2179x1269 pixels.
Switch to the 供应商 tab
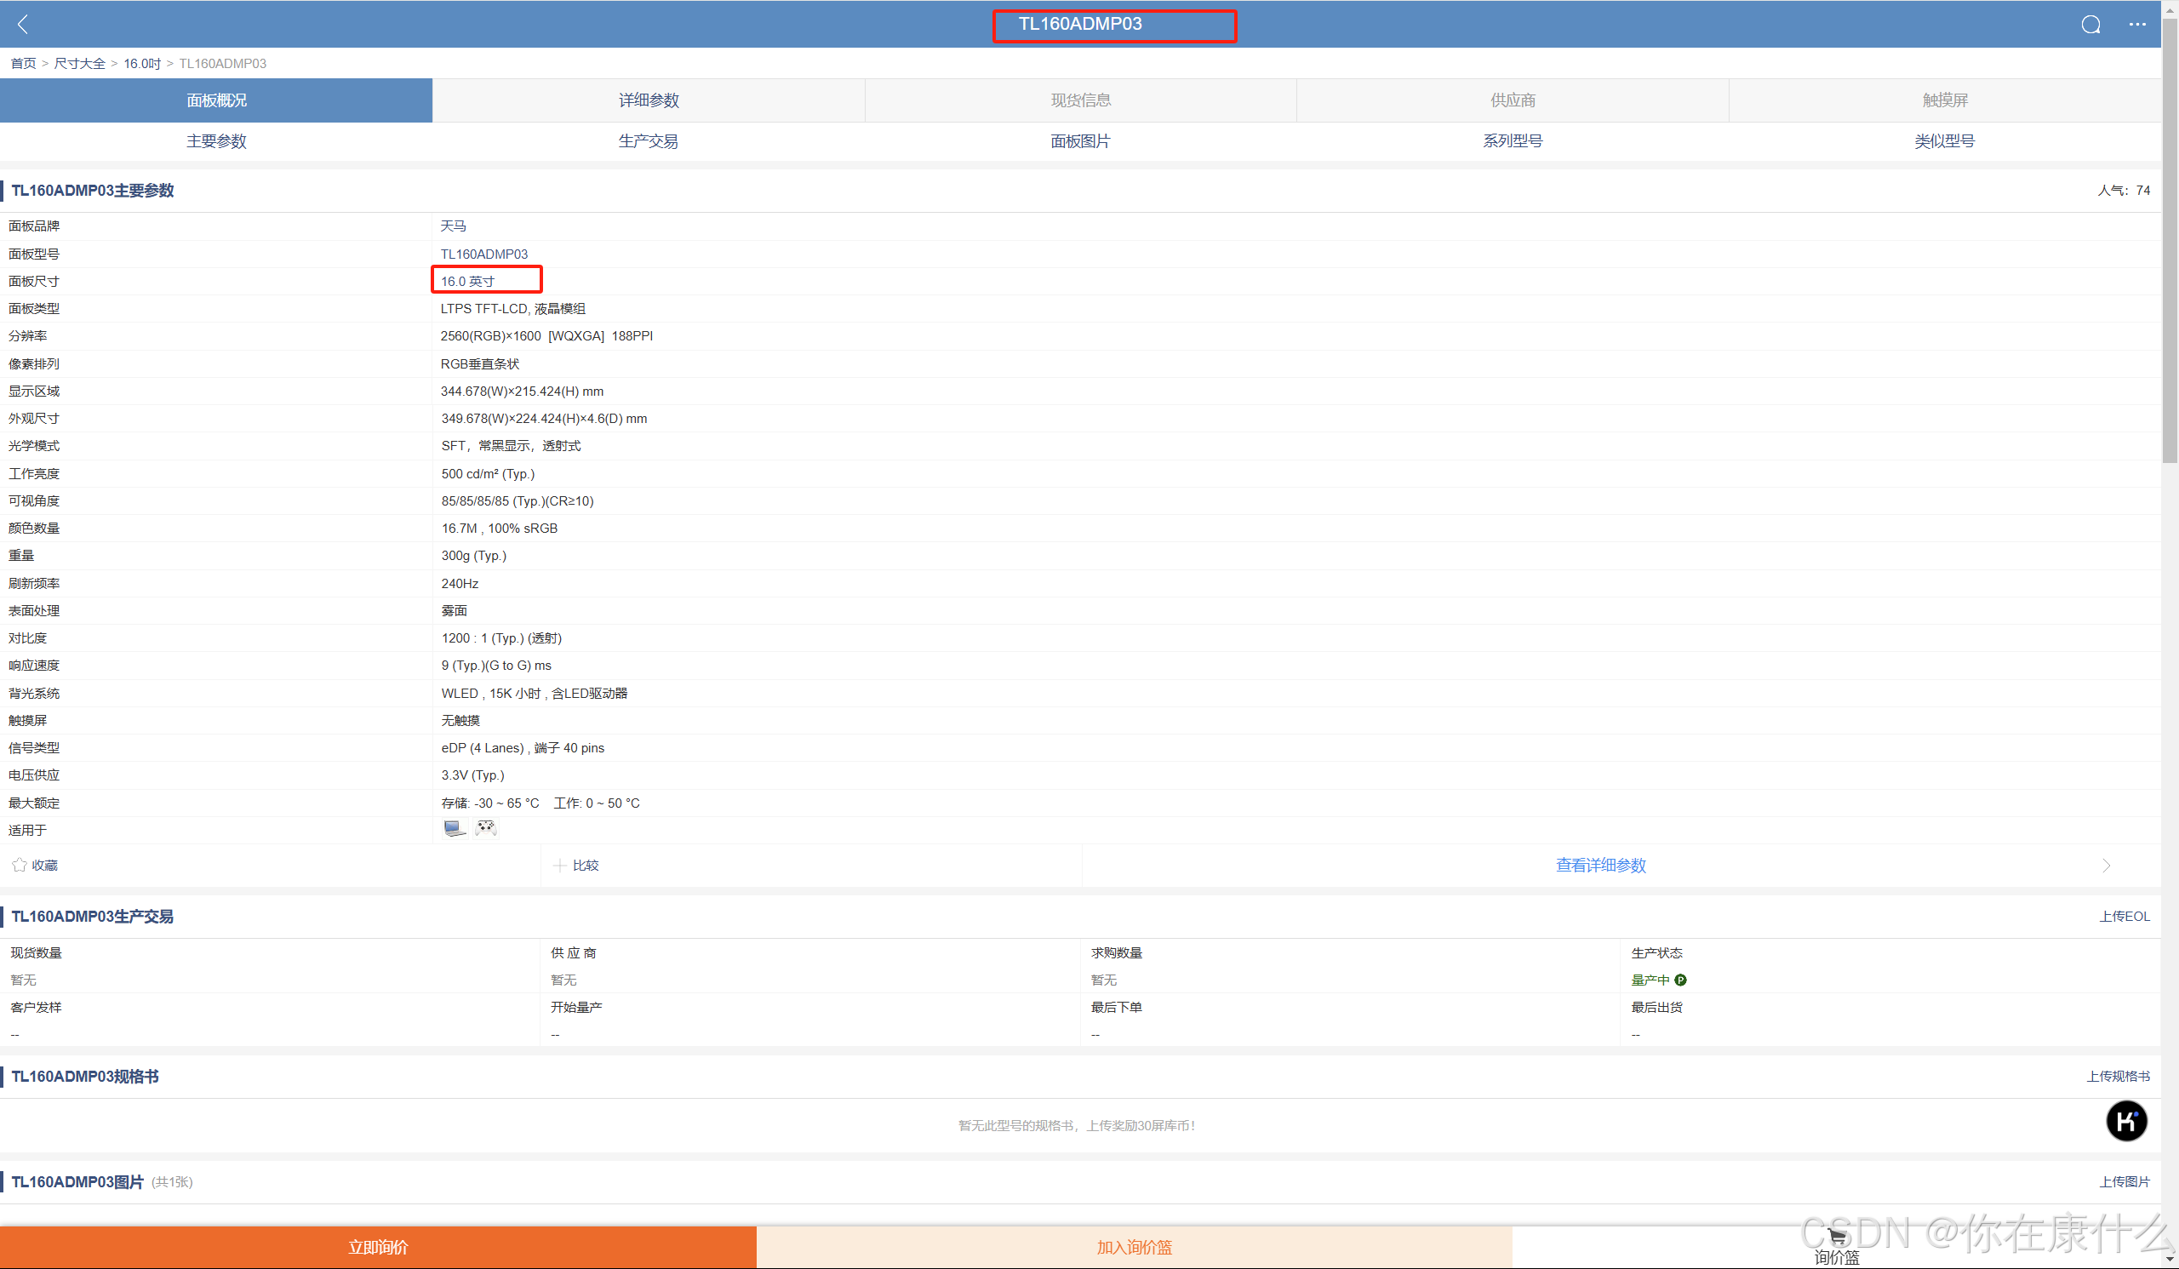1513,100
